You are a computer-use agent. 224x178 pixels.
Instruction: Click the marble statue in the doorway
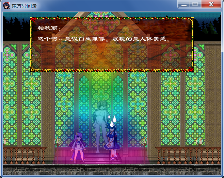pos(101,126)
